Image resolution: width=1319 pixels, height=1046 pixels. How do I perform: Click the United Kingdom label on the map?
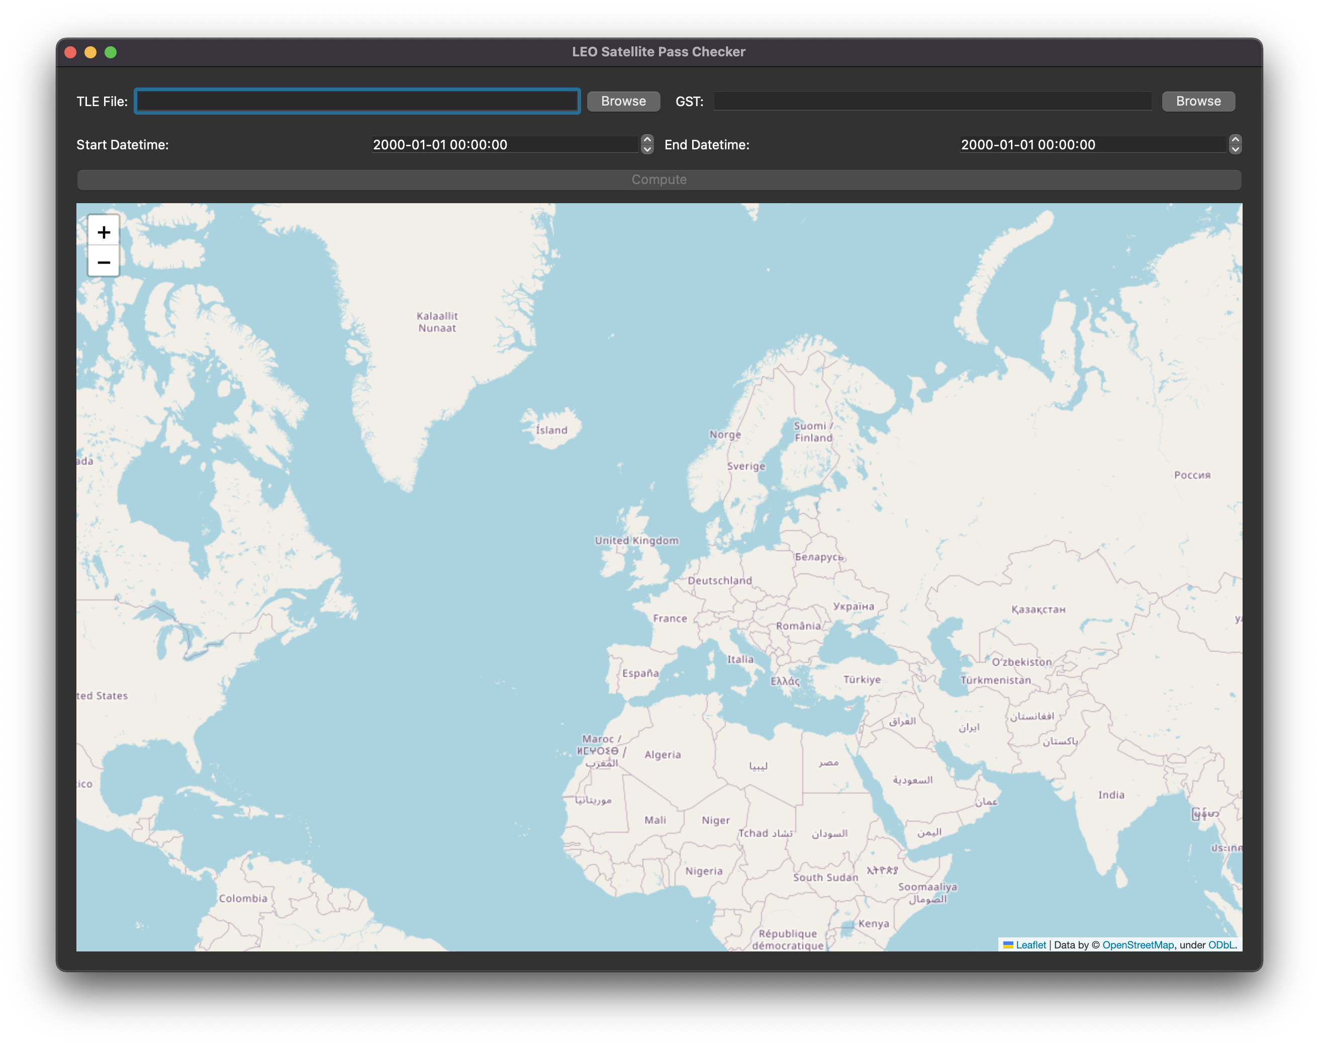point(636,541)
